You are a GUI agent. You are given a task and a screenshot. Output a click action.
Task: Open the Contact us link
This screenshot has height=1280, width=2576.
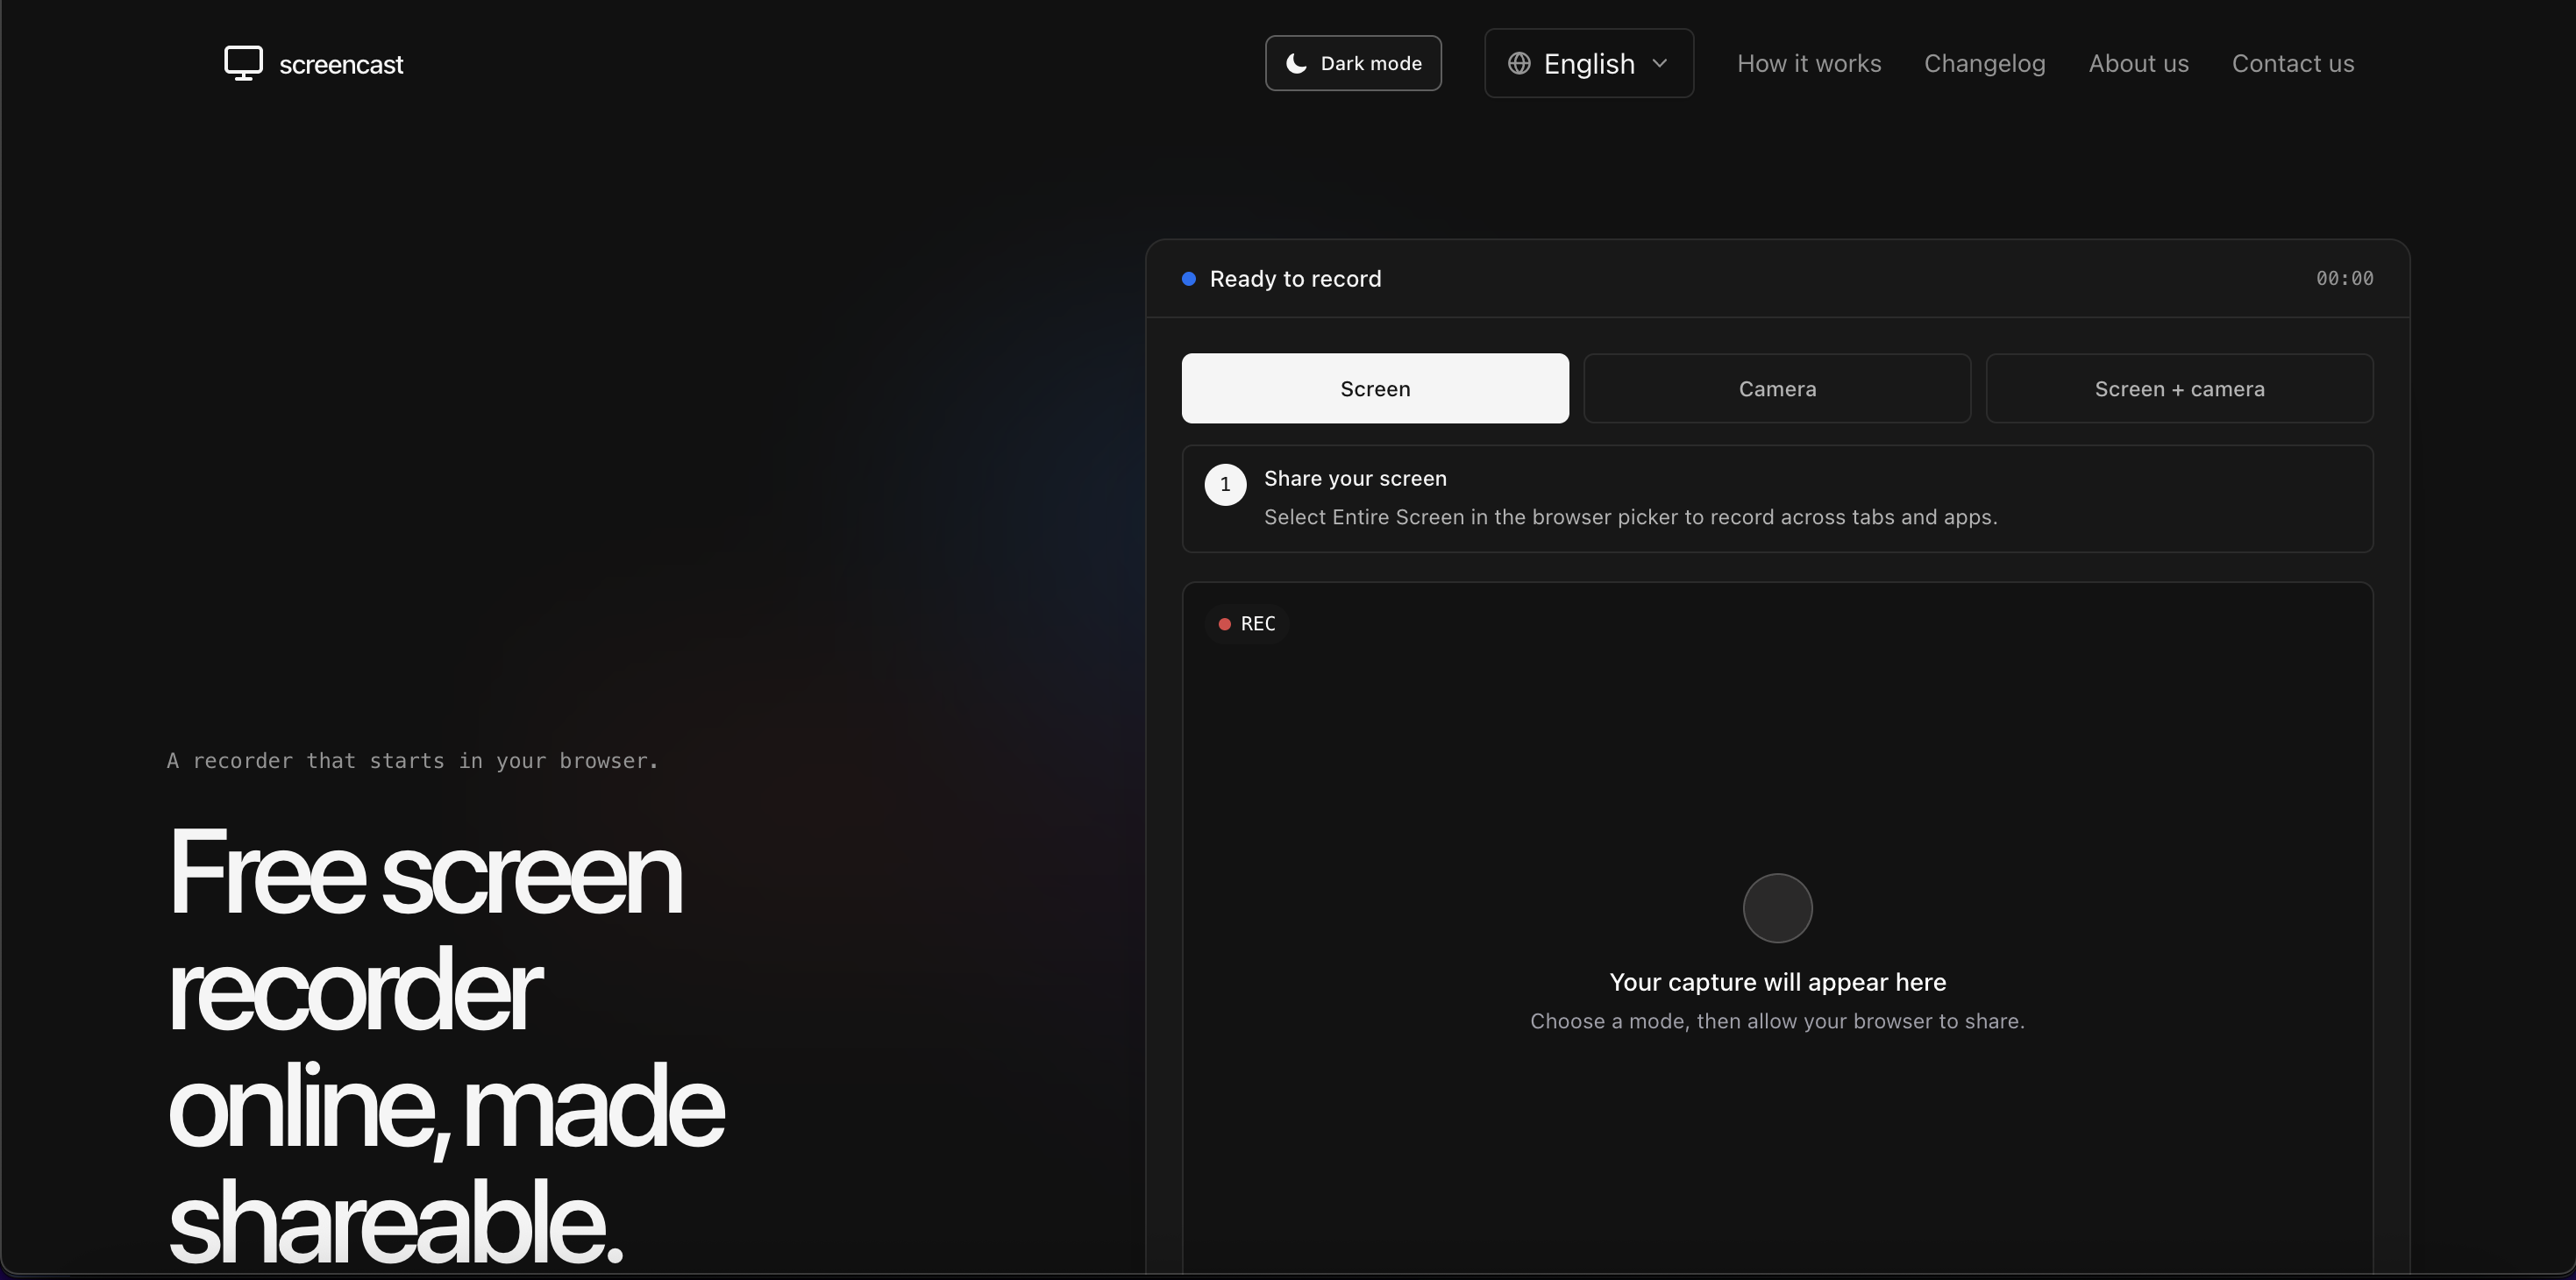click(2293, 63)
